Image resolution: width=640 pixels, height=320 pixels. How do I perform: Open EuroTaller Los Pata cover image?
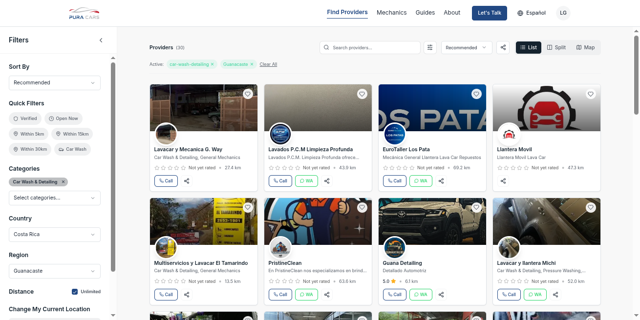coord(432,108)
